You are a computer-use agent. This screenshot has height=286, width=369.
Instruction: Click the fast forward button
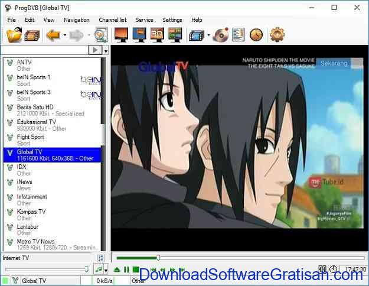(x=172, y=269)
